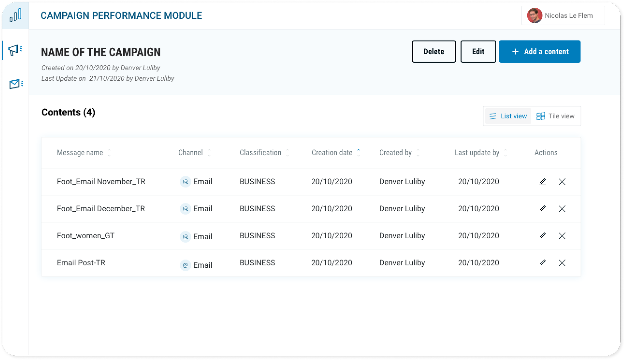The image size is (625, 360).
Task: Open the bar chart performance icon
Action: point(15,15)
